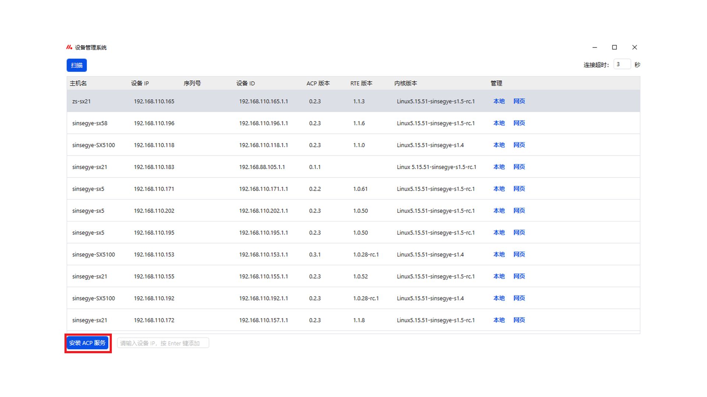Image resolution: width=707 pixels, height=397 pixels.
Task: Click the 连接超时 seconds input box
Action: pyautogui.click(x=622, y=64)
